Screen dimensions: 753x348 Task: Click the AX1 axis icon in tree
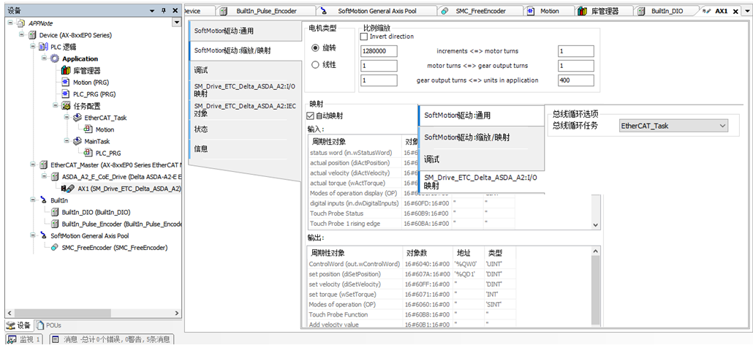[67, 189]
